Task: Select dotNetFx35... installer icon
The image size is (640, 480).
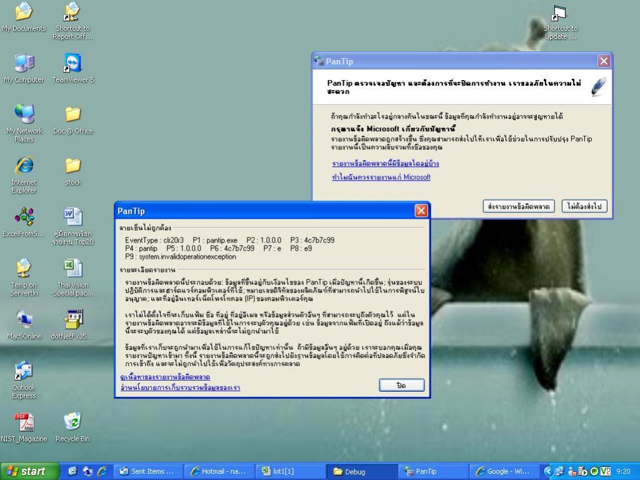Action: [72, 325]
